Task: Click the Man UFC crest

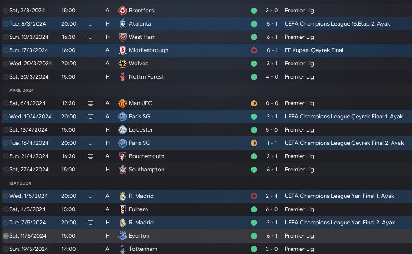Action: pyautogui.click(x=122, y=103)
